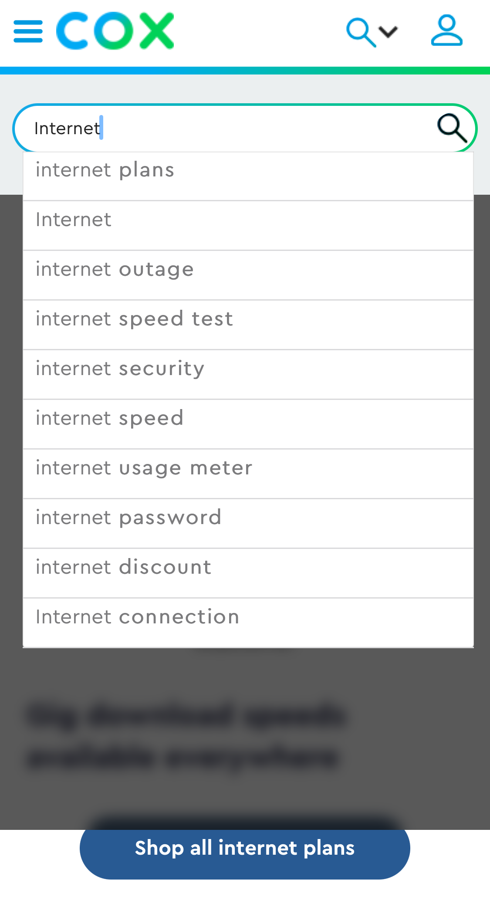
Task: Select internet usage meter suggestion
Action: coord(144,467)
